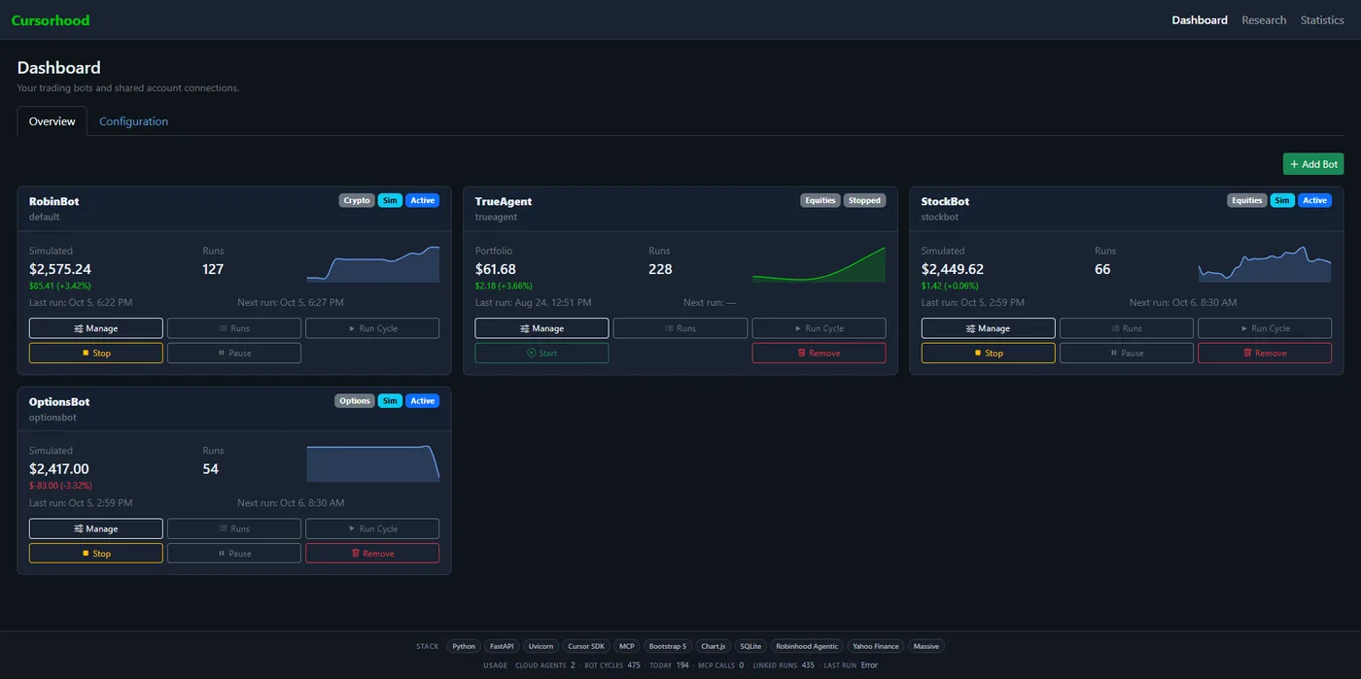This screenshot has width=1361, height=679.
Task: Click the RobinBot balance chart
Action: 373,264
